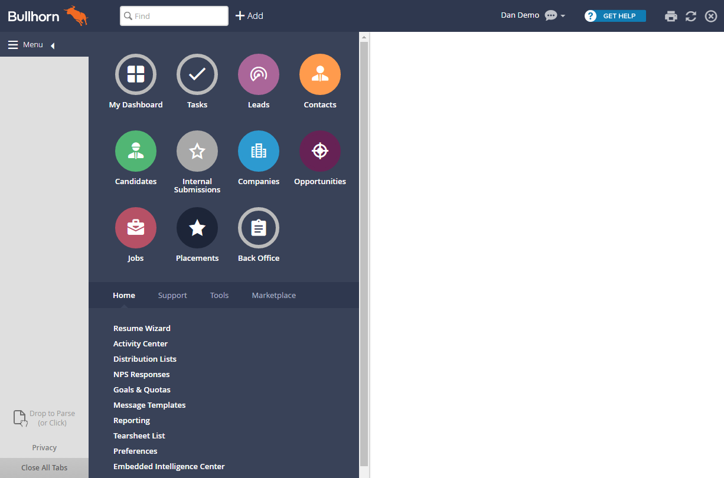Collapse the menu with the left arrow

pos(52,44)
